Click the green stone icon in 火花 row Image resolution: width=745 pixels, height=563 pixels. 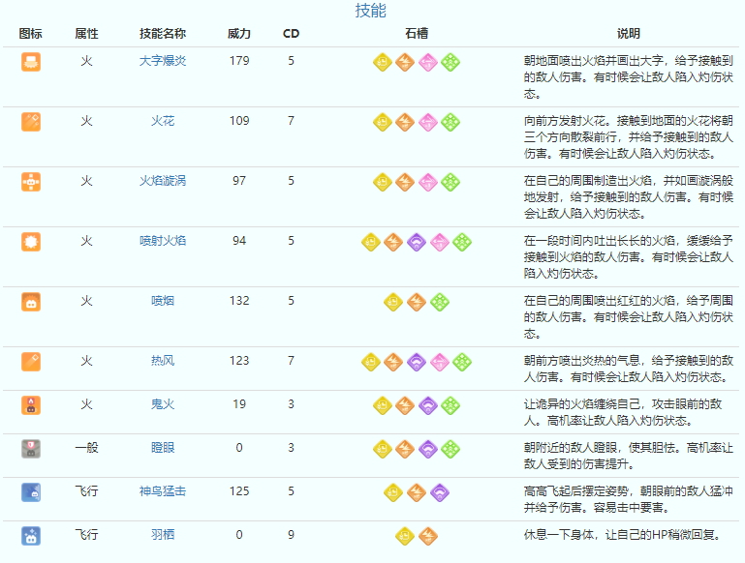[450, 122]
